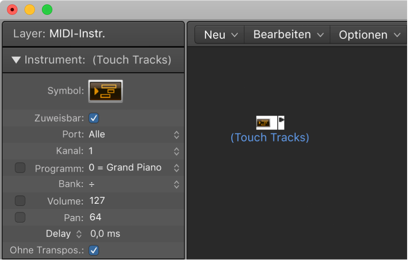Click the Bank selector arrows icon
This screenshot has width=408, height=260.
176,184
